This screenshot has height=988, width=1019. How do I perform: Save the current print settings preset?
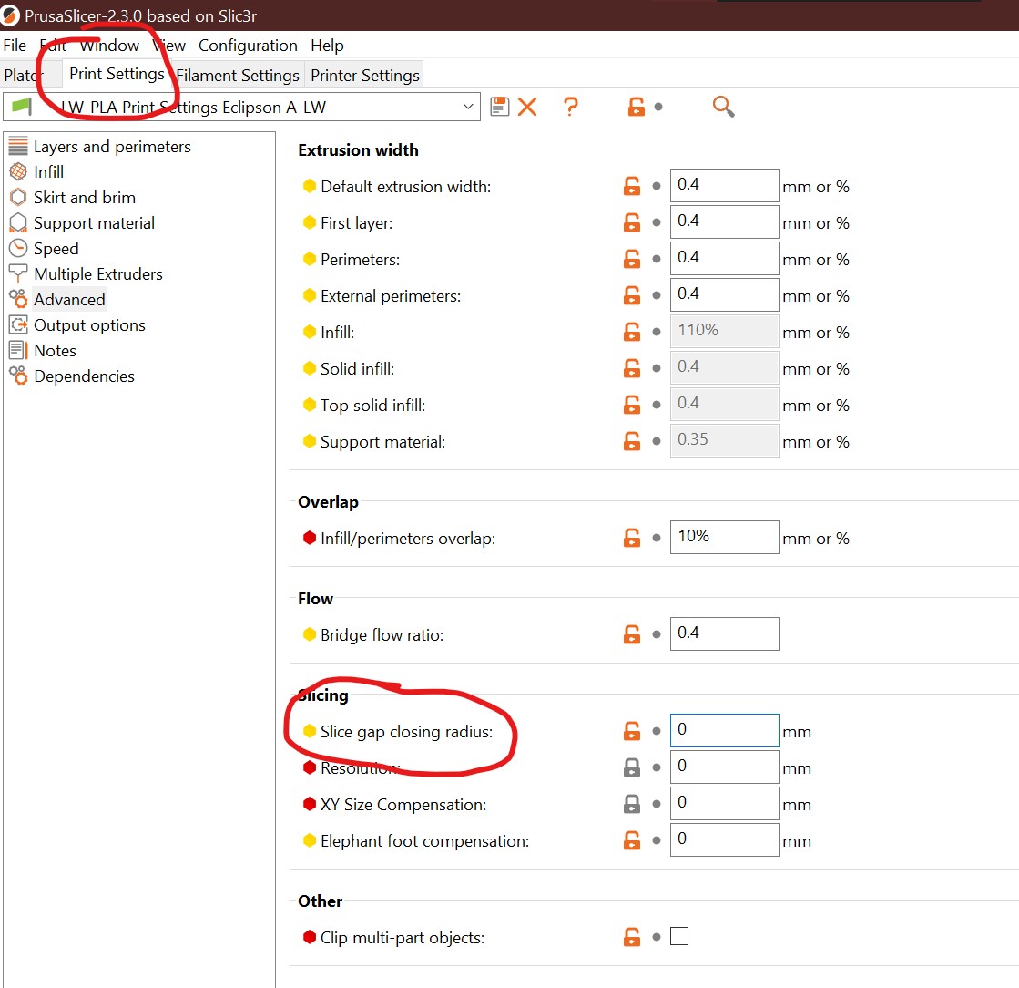click(x=499, y=107)
